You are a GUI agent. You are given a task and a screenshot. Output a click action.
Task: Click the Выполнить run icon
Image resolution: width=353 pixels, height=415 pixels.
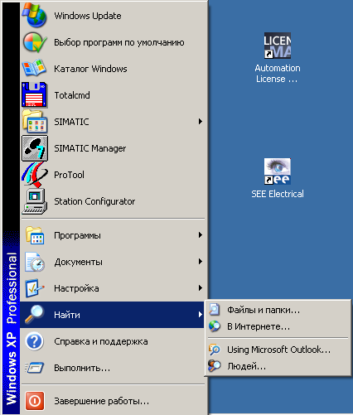tap(35, 368)
